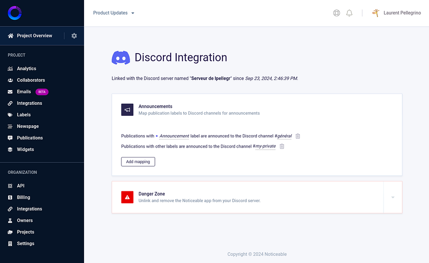
Task: Open project settings gear icon
Action: point(74,36)
